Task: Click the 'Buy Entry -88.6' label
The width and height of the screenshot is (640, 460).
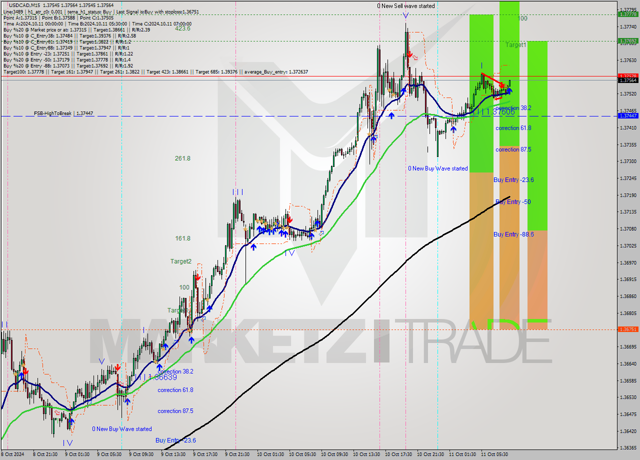Action: tap(513, 234)
